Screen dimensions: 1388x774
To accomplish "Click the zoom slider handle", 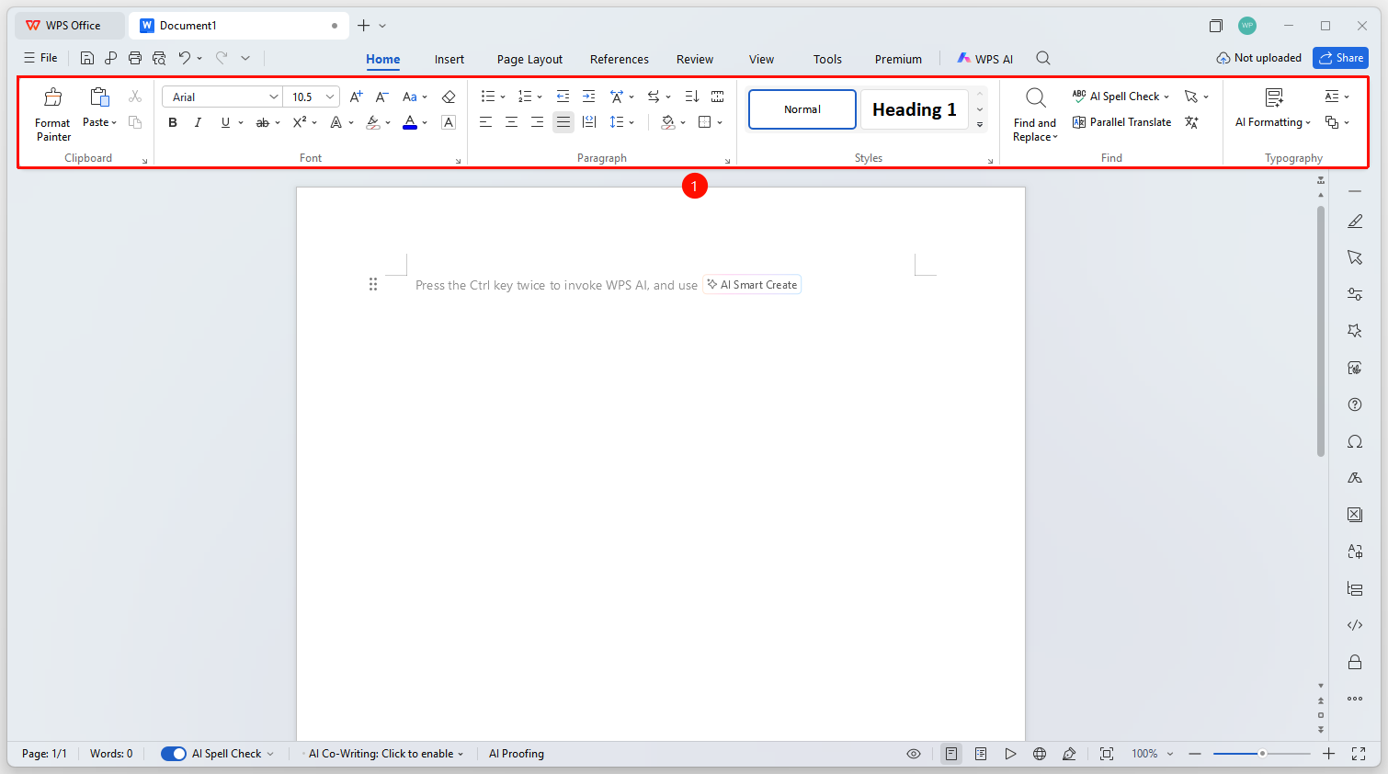I will [1262, 754].
